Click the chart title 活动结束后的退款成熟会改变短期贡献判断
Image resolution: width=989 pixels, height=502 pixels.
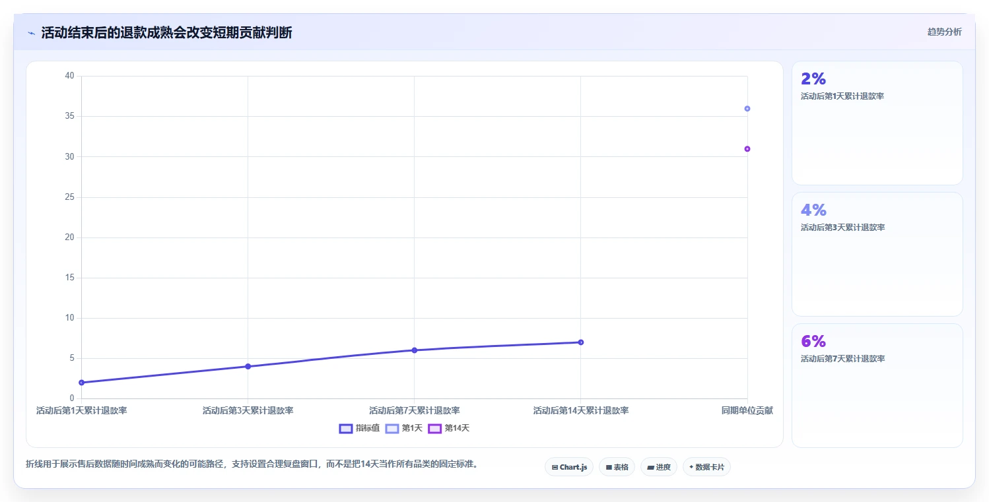point(166,33)
